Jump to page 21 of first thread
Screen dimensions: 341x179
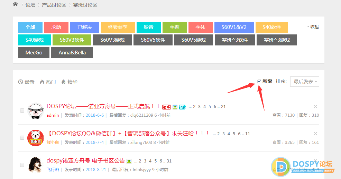[x=223, y=107]
